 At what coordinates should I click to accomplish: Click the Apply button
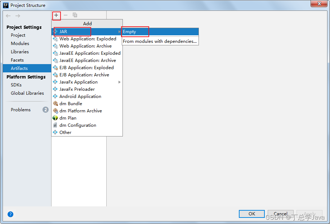309,214
